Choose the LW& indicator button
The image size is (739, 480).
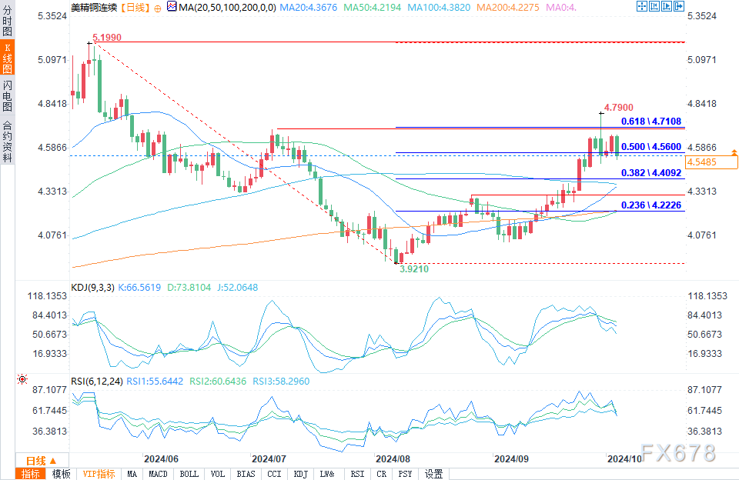tap(327, 474)
